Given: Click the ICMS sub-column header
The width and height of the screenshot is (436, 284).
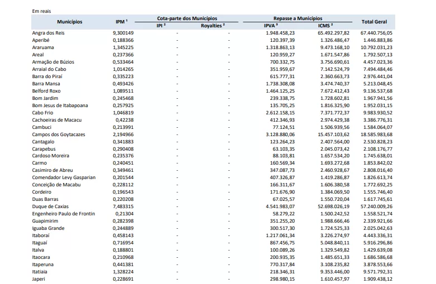Looking at the screenshot, I should pos(325,26).
